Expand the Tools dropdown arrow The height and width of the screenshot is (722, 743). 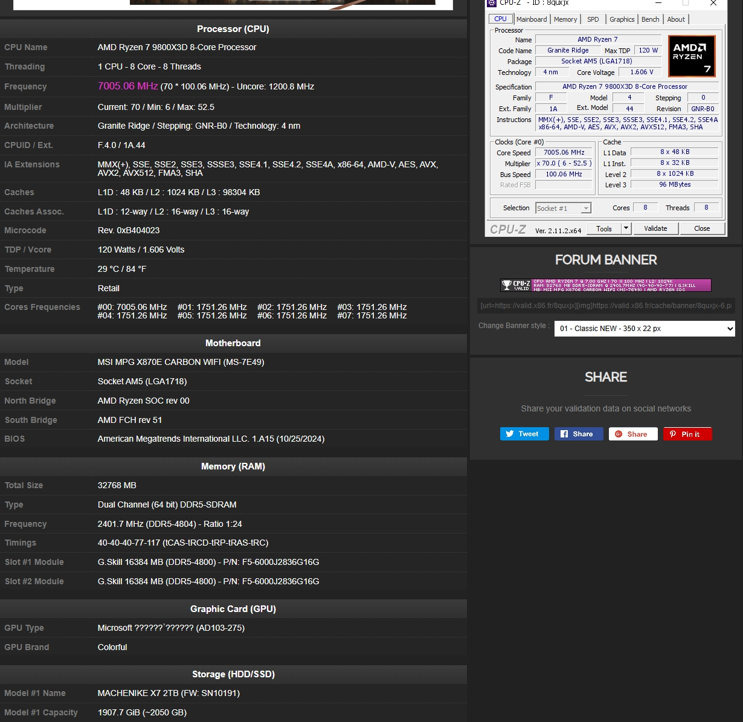[x=626, y=229]
